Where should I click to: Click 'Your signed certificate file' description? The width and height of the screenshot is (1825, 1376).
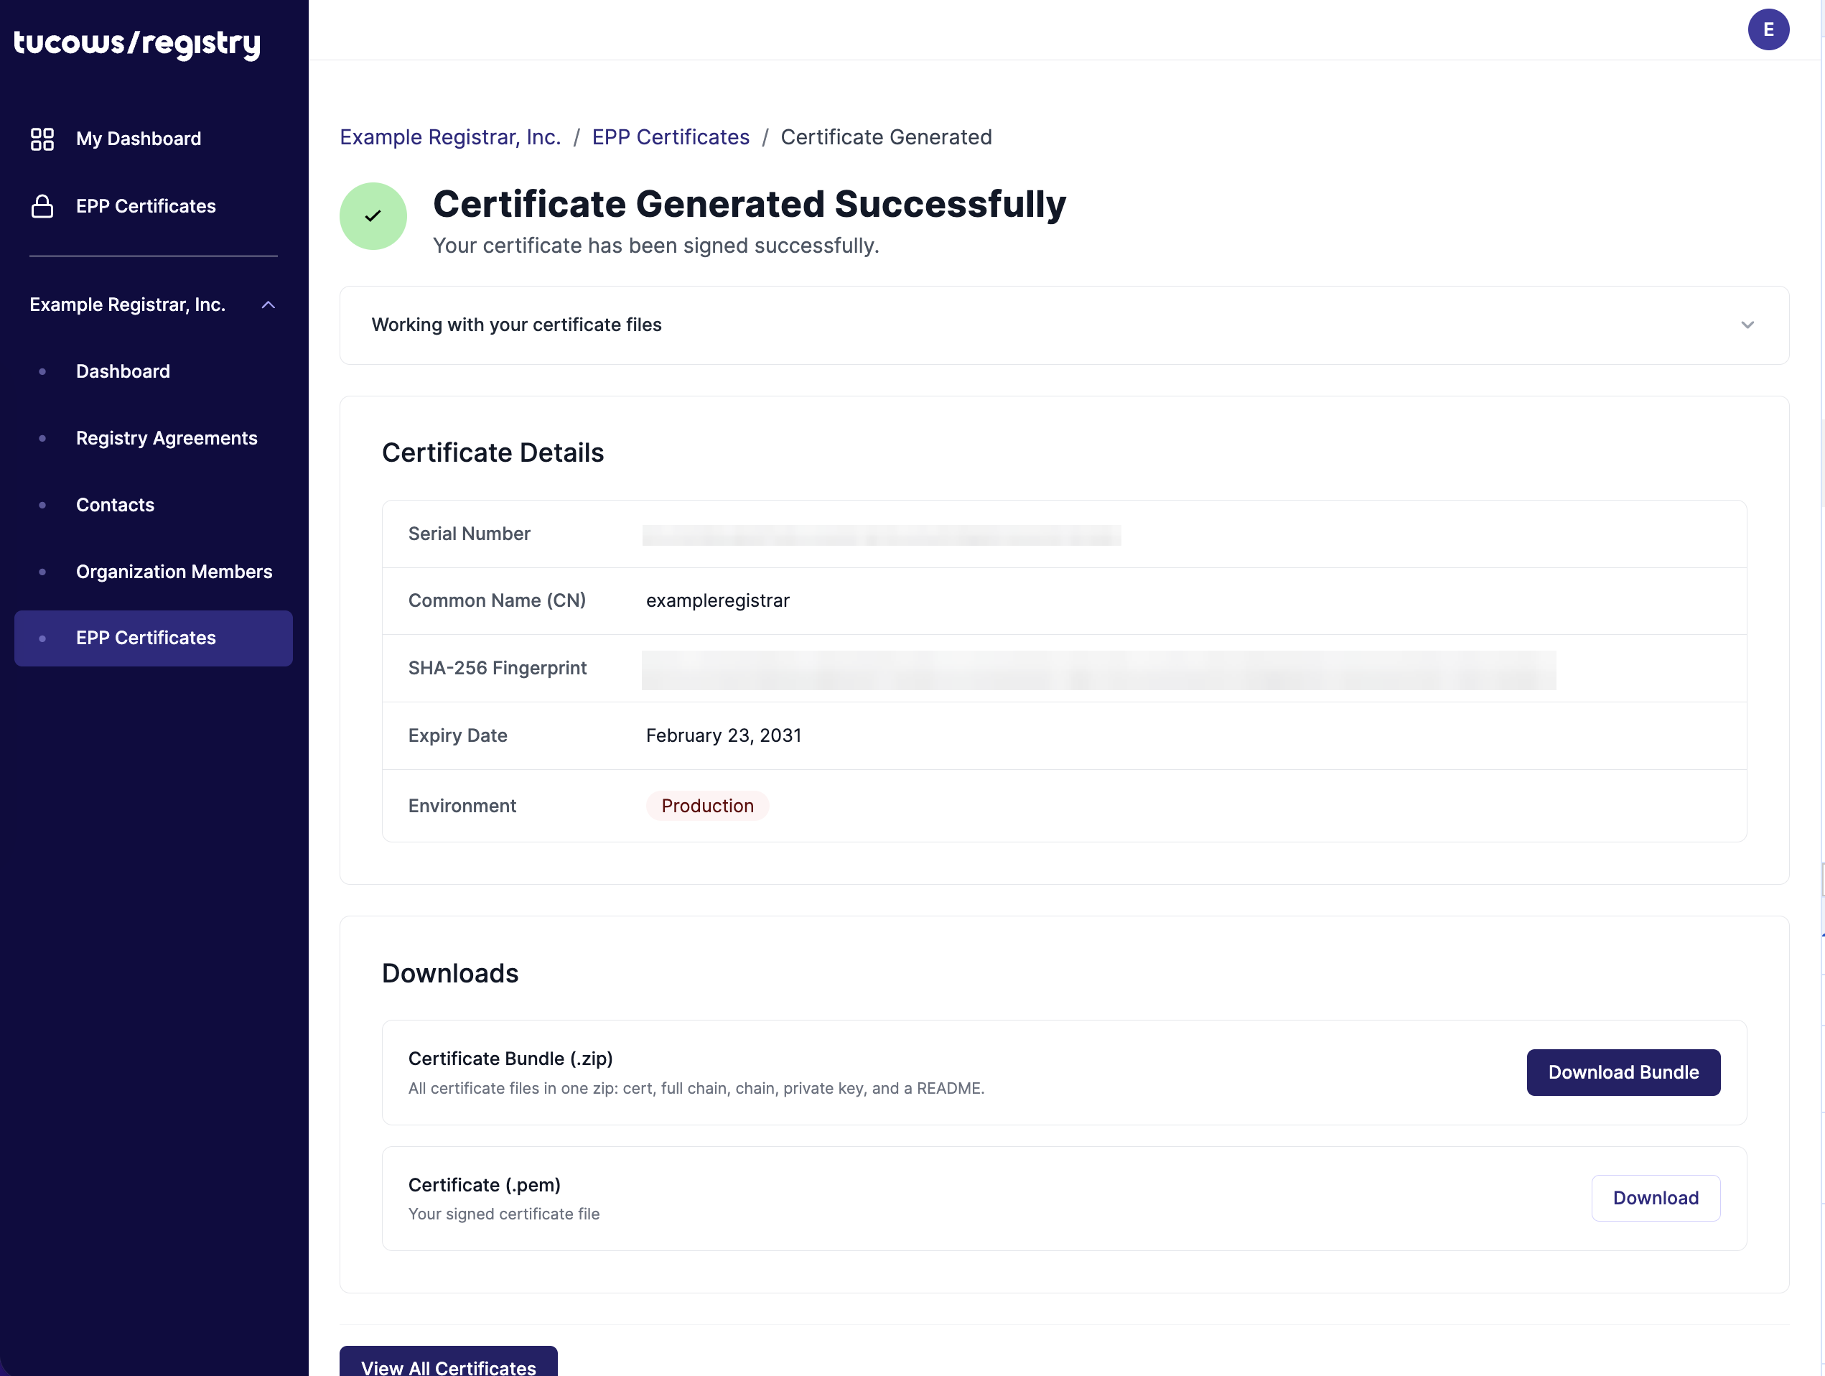click(x=504, y=1214)
